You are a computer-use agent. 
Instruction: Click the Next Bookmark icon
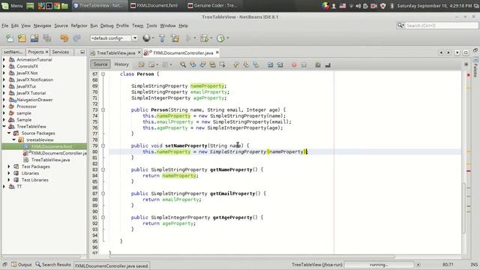246,64
